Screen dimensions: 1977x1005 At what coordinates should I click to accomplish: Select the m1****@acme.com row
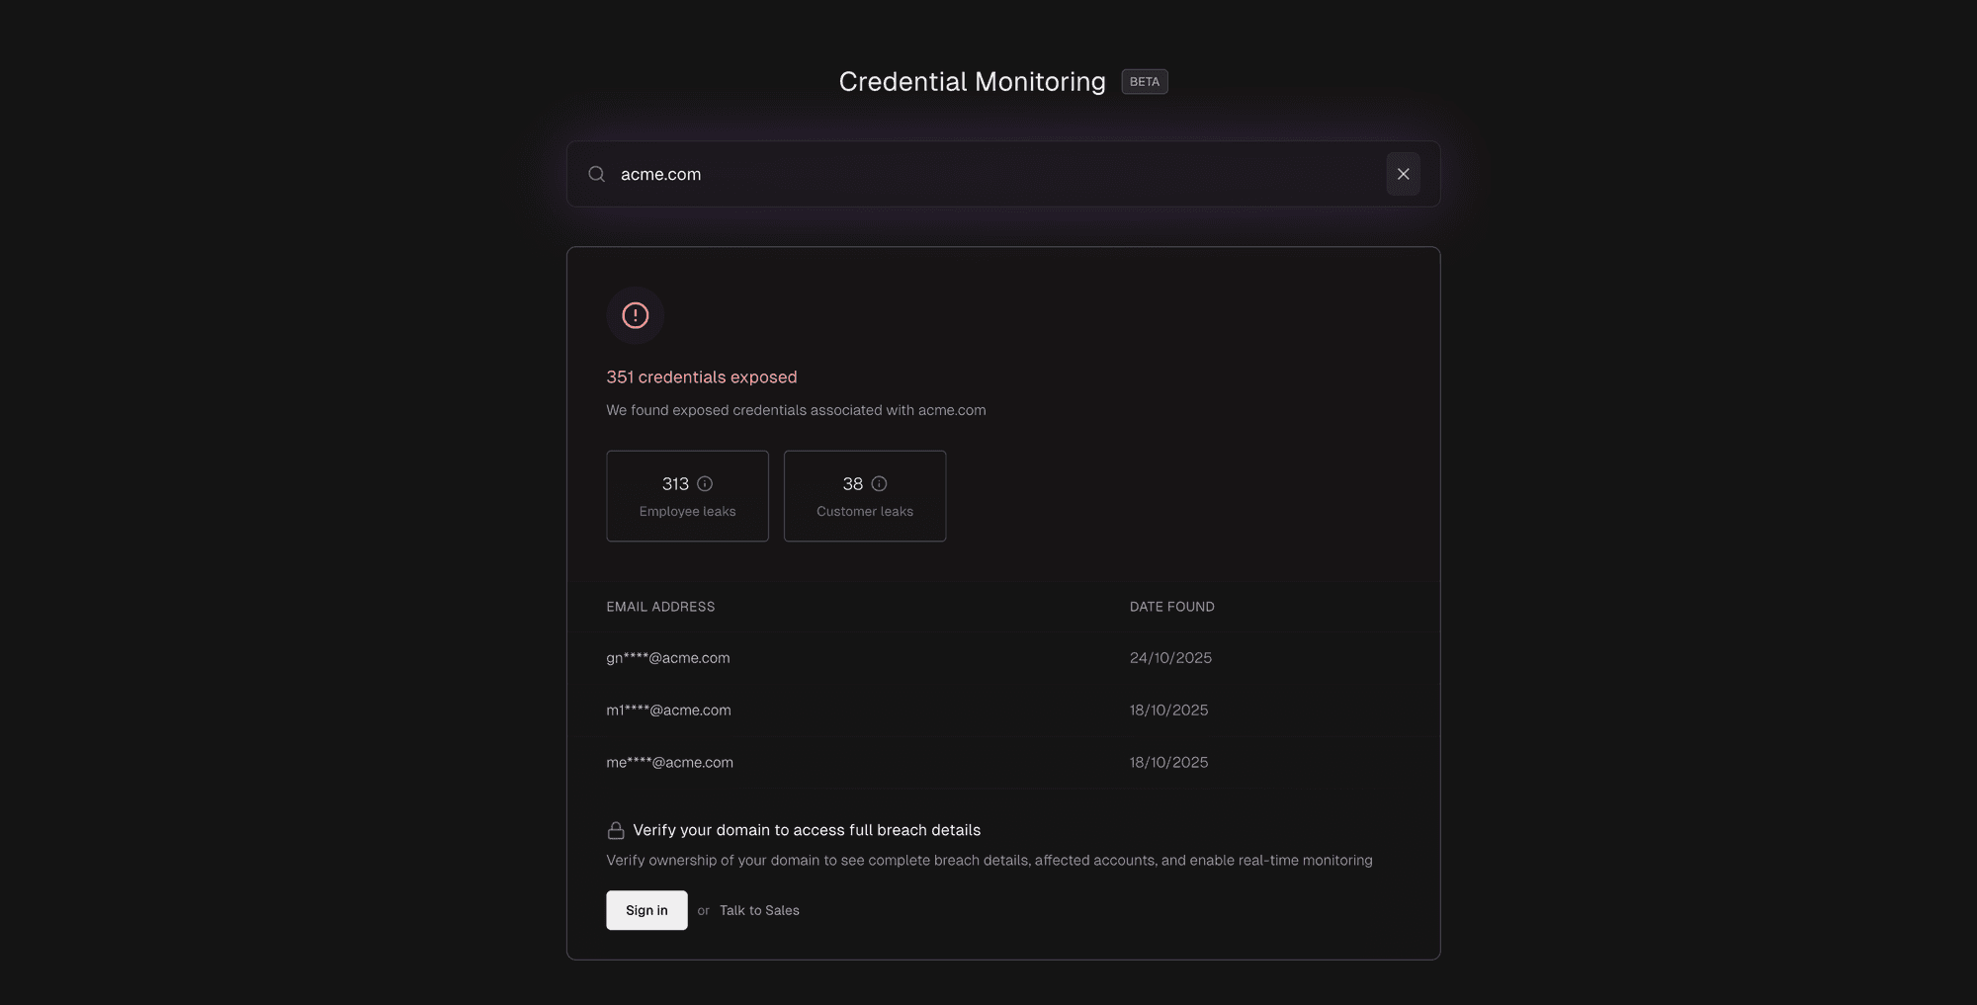[x=668, y=711]
